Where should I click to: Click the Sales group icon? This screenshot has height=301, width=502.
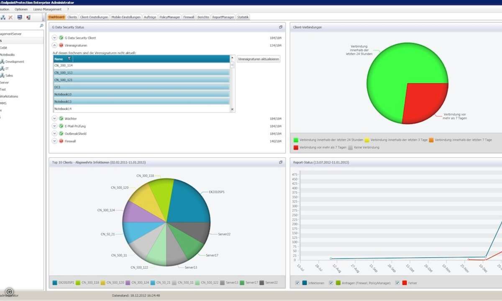pyautogui.click(x=3, y=75)
